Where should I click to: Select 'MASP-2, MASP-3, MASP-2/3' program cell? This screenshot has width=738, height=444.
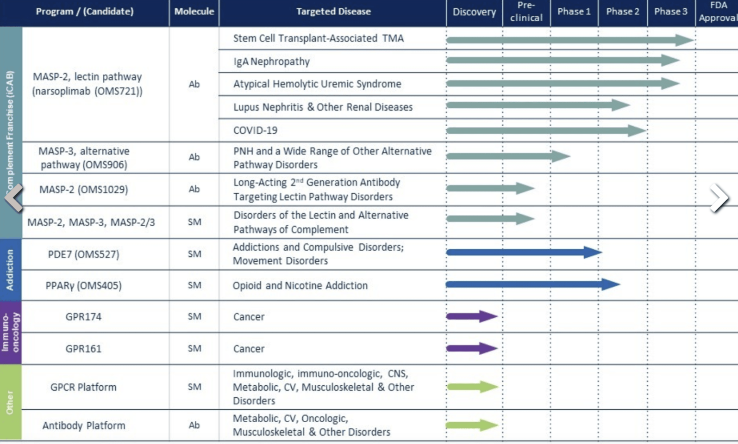coord(91,222)
